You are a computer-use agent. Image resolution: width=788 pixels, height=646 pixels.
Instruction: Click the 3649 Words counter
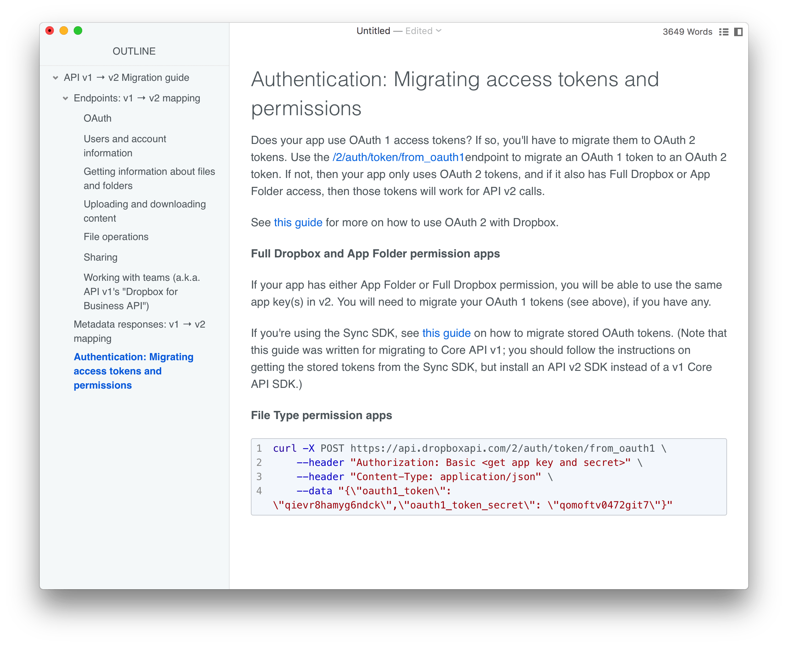click(x=687, y=32)
